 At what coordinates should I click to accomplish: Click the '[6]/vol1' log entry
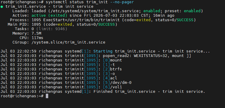112,87
